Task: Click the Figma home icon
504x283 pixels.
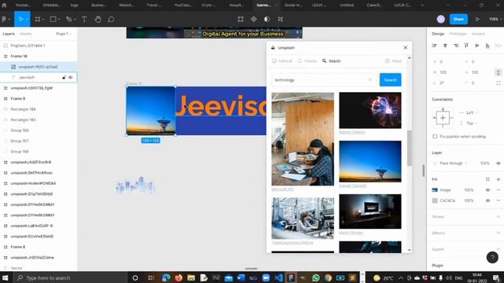Action: [4, 6]
